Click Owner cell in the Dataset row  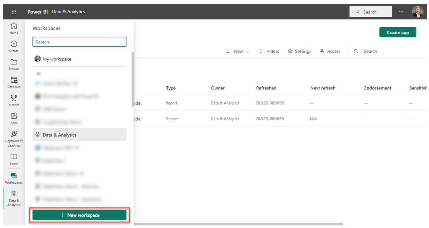click(x=225, y=119)
